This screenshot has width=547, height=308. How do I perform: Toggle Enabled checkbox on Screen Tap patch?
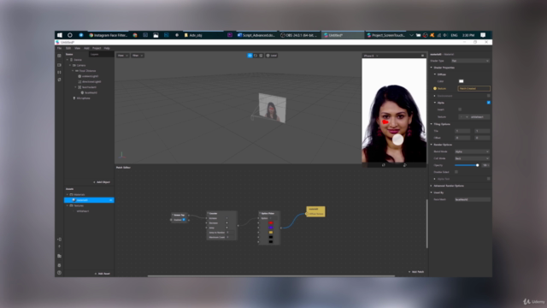point(184,220)
